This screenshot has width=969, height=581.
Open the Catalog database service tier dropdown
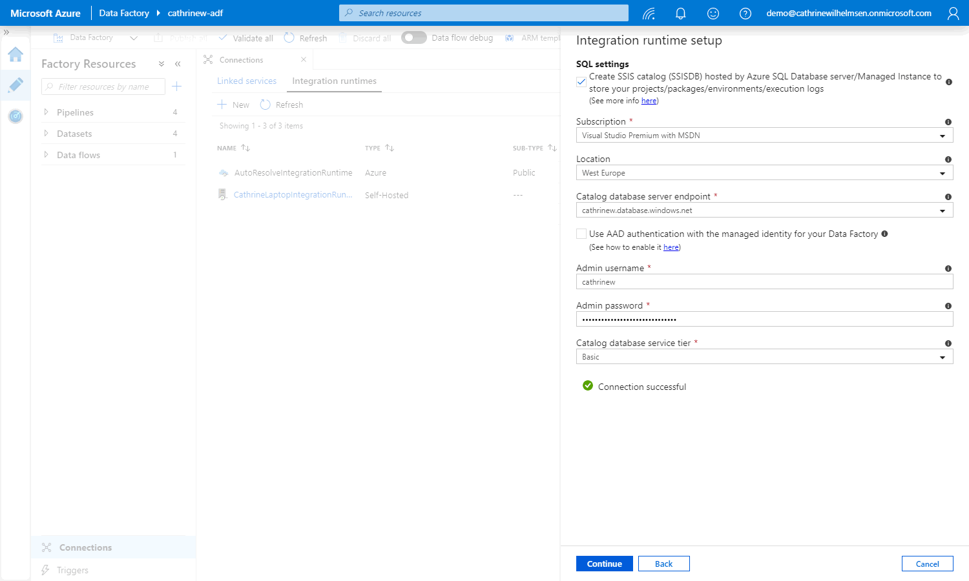(764, 357)
